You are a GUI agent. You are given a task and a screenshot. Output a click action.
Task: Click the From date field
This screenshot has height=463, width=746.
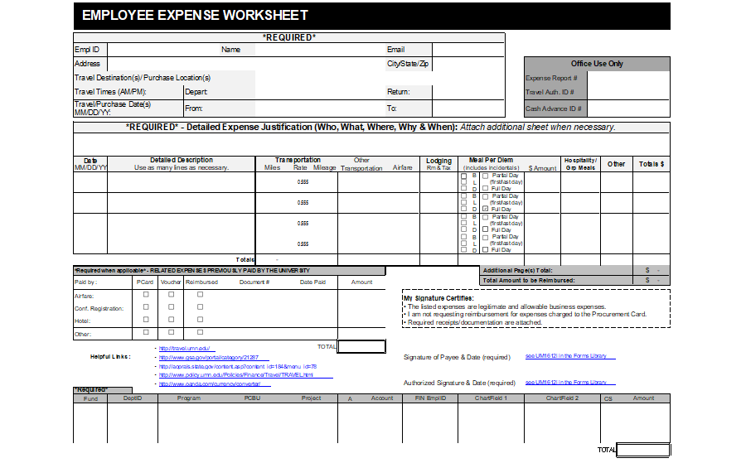tap(320, 109)
